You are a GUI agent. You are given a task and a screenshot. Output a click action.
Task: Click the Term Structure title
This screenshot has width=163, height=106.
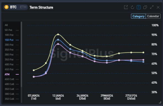point(41,7)
